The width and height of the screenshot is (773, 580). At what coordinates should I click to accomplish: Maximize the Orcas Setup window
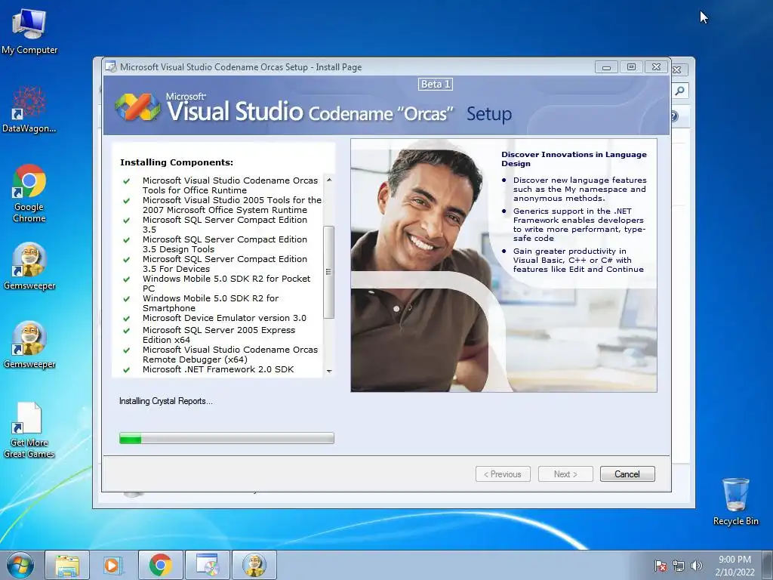[x=631, y=67]
